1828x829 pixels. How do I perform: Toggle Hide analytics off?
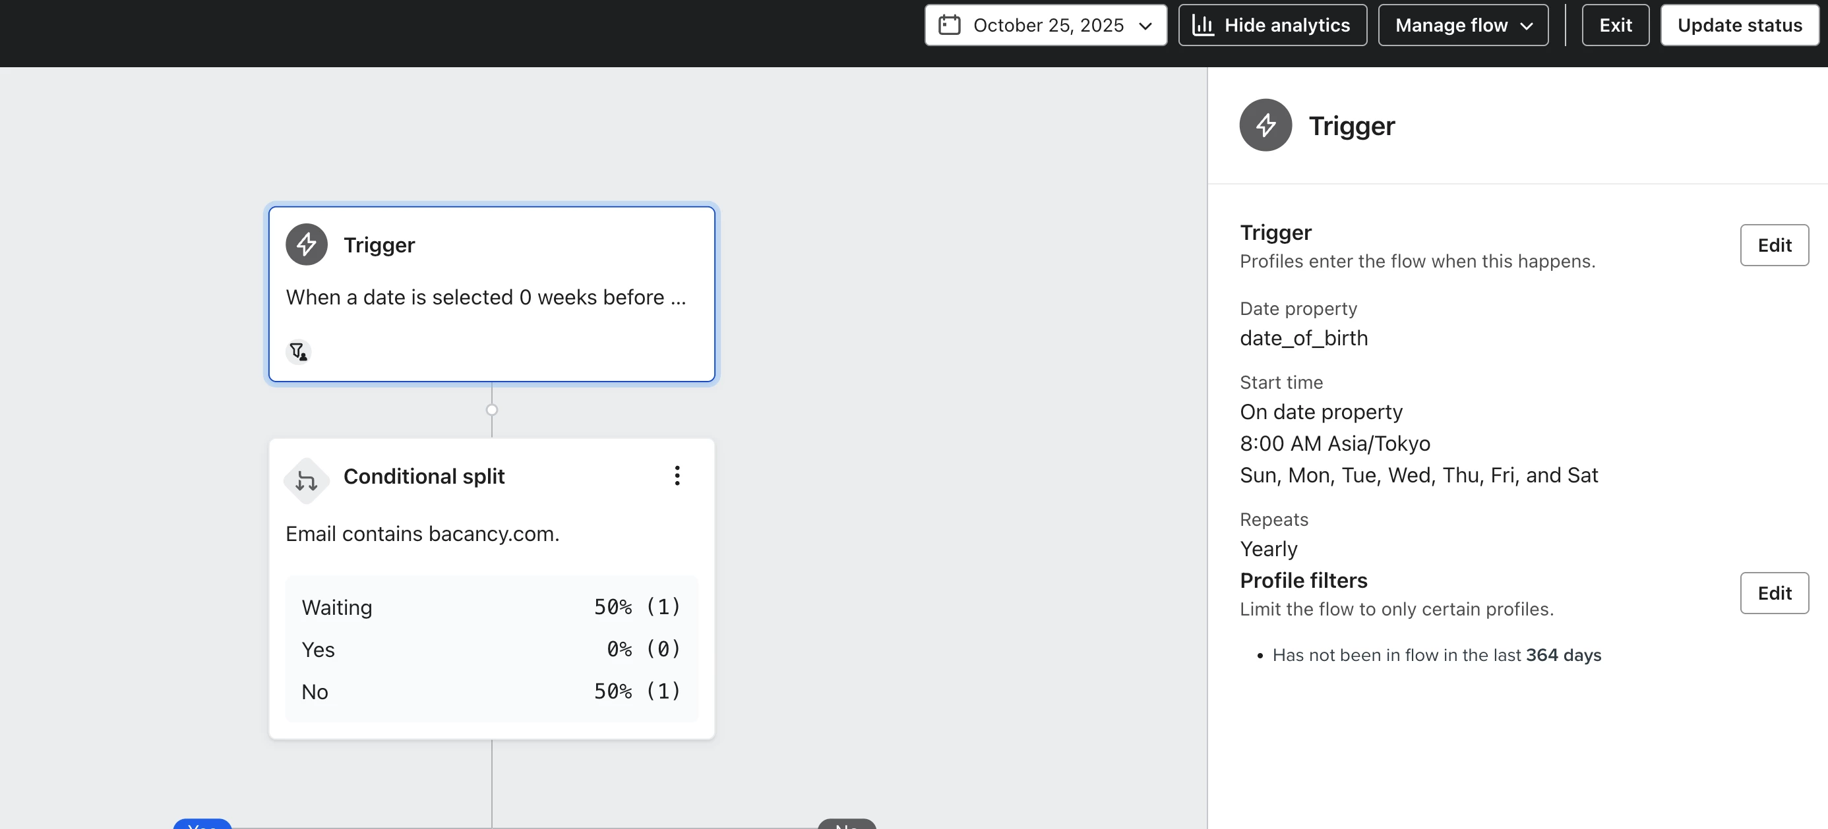[x=1287, y=26]
